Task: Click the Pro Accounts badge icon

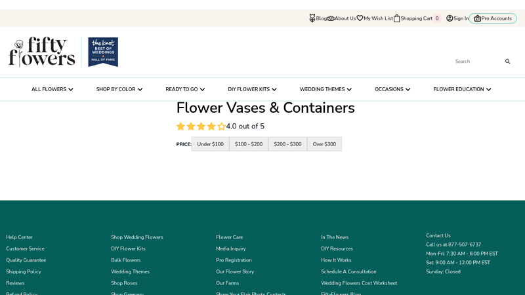Action: point(478,18)
